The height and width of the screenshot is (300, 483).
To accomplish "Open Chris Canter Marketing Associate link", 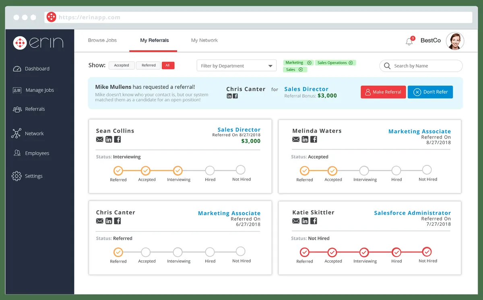I will [229, 213].
